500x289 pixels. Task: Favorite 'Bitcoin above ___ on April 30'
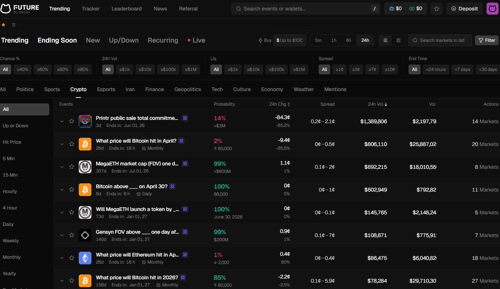tap(71, 190)
